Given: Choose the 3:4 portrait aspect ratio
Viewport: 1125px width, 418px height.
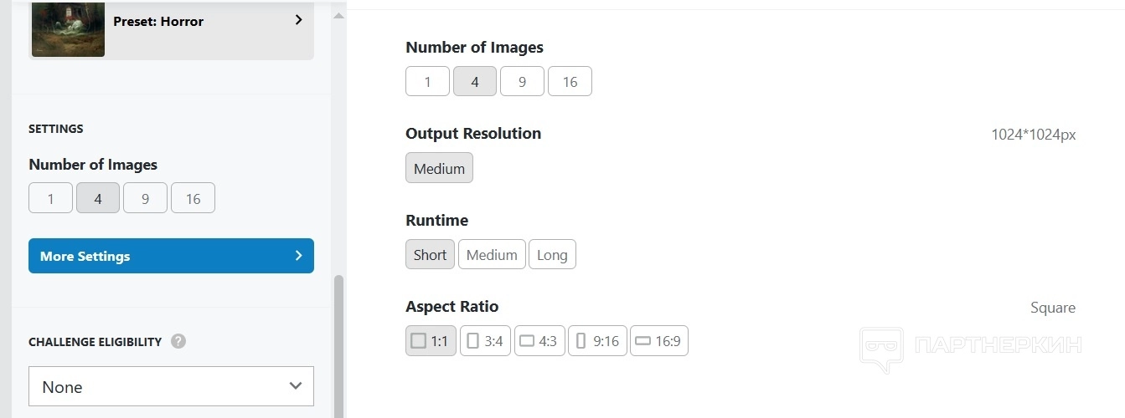Looking at the screenshot, I should [x=485, y=341].
